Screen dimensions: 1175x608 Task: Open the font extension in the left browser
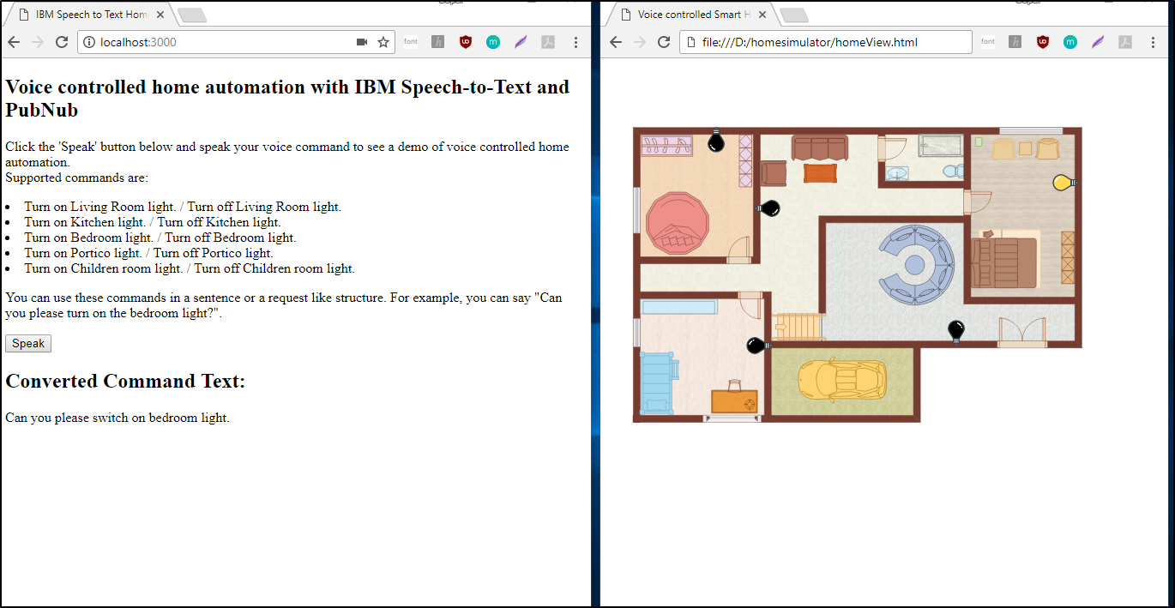pyautogui.click(x=411, y=42)
